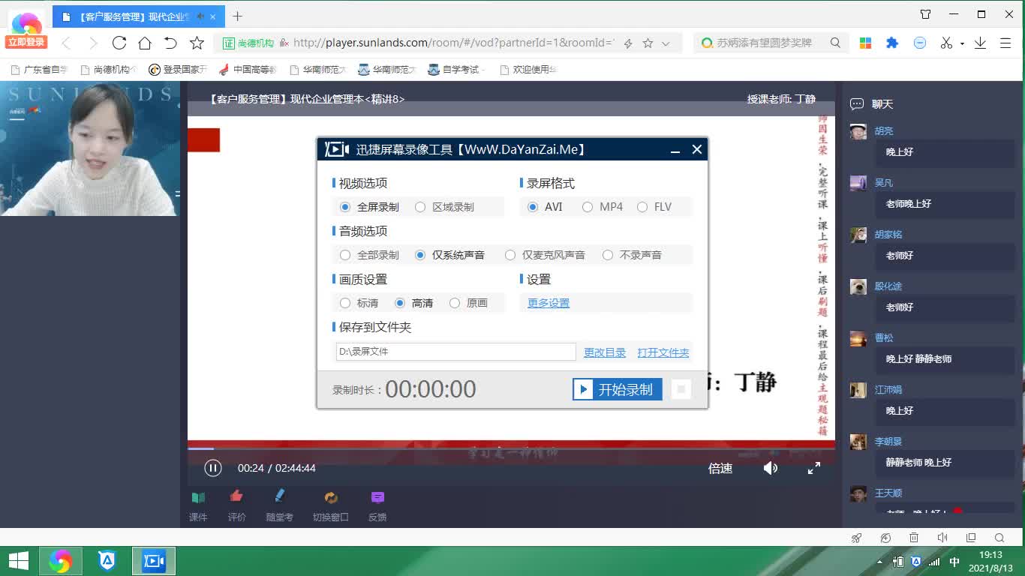Select 仅麦克风声音 audio option
This screenshot has height=576, width=1025.
tap(545, 255)
